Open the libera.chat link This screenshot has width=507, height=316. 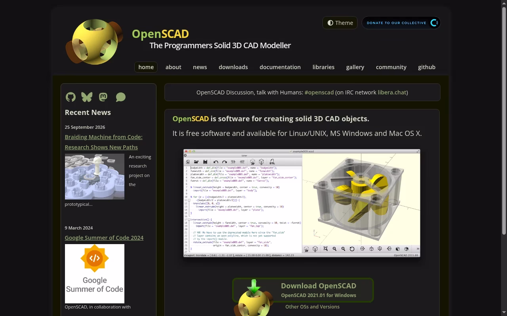392,92
